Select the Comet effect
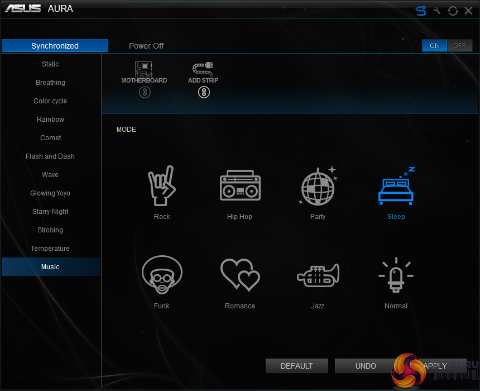Viewport: 480px width, 391px height. (x=50, y=138)
